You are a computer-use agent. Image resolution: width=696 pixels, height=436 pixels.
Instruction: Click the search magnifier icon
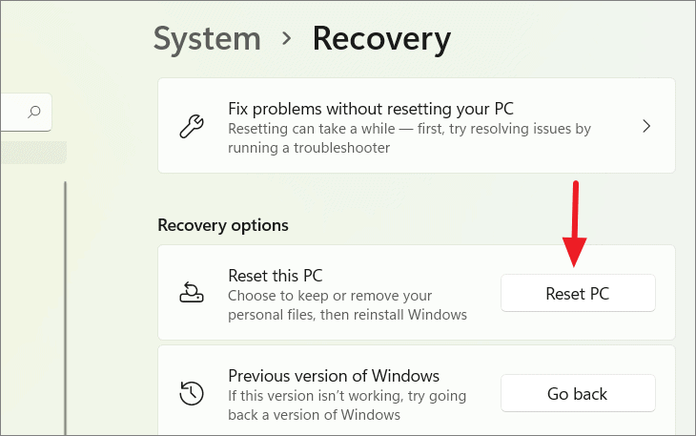coord(34,112)
